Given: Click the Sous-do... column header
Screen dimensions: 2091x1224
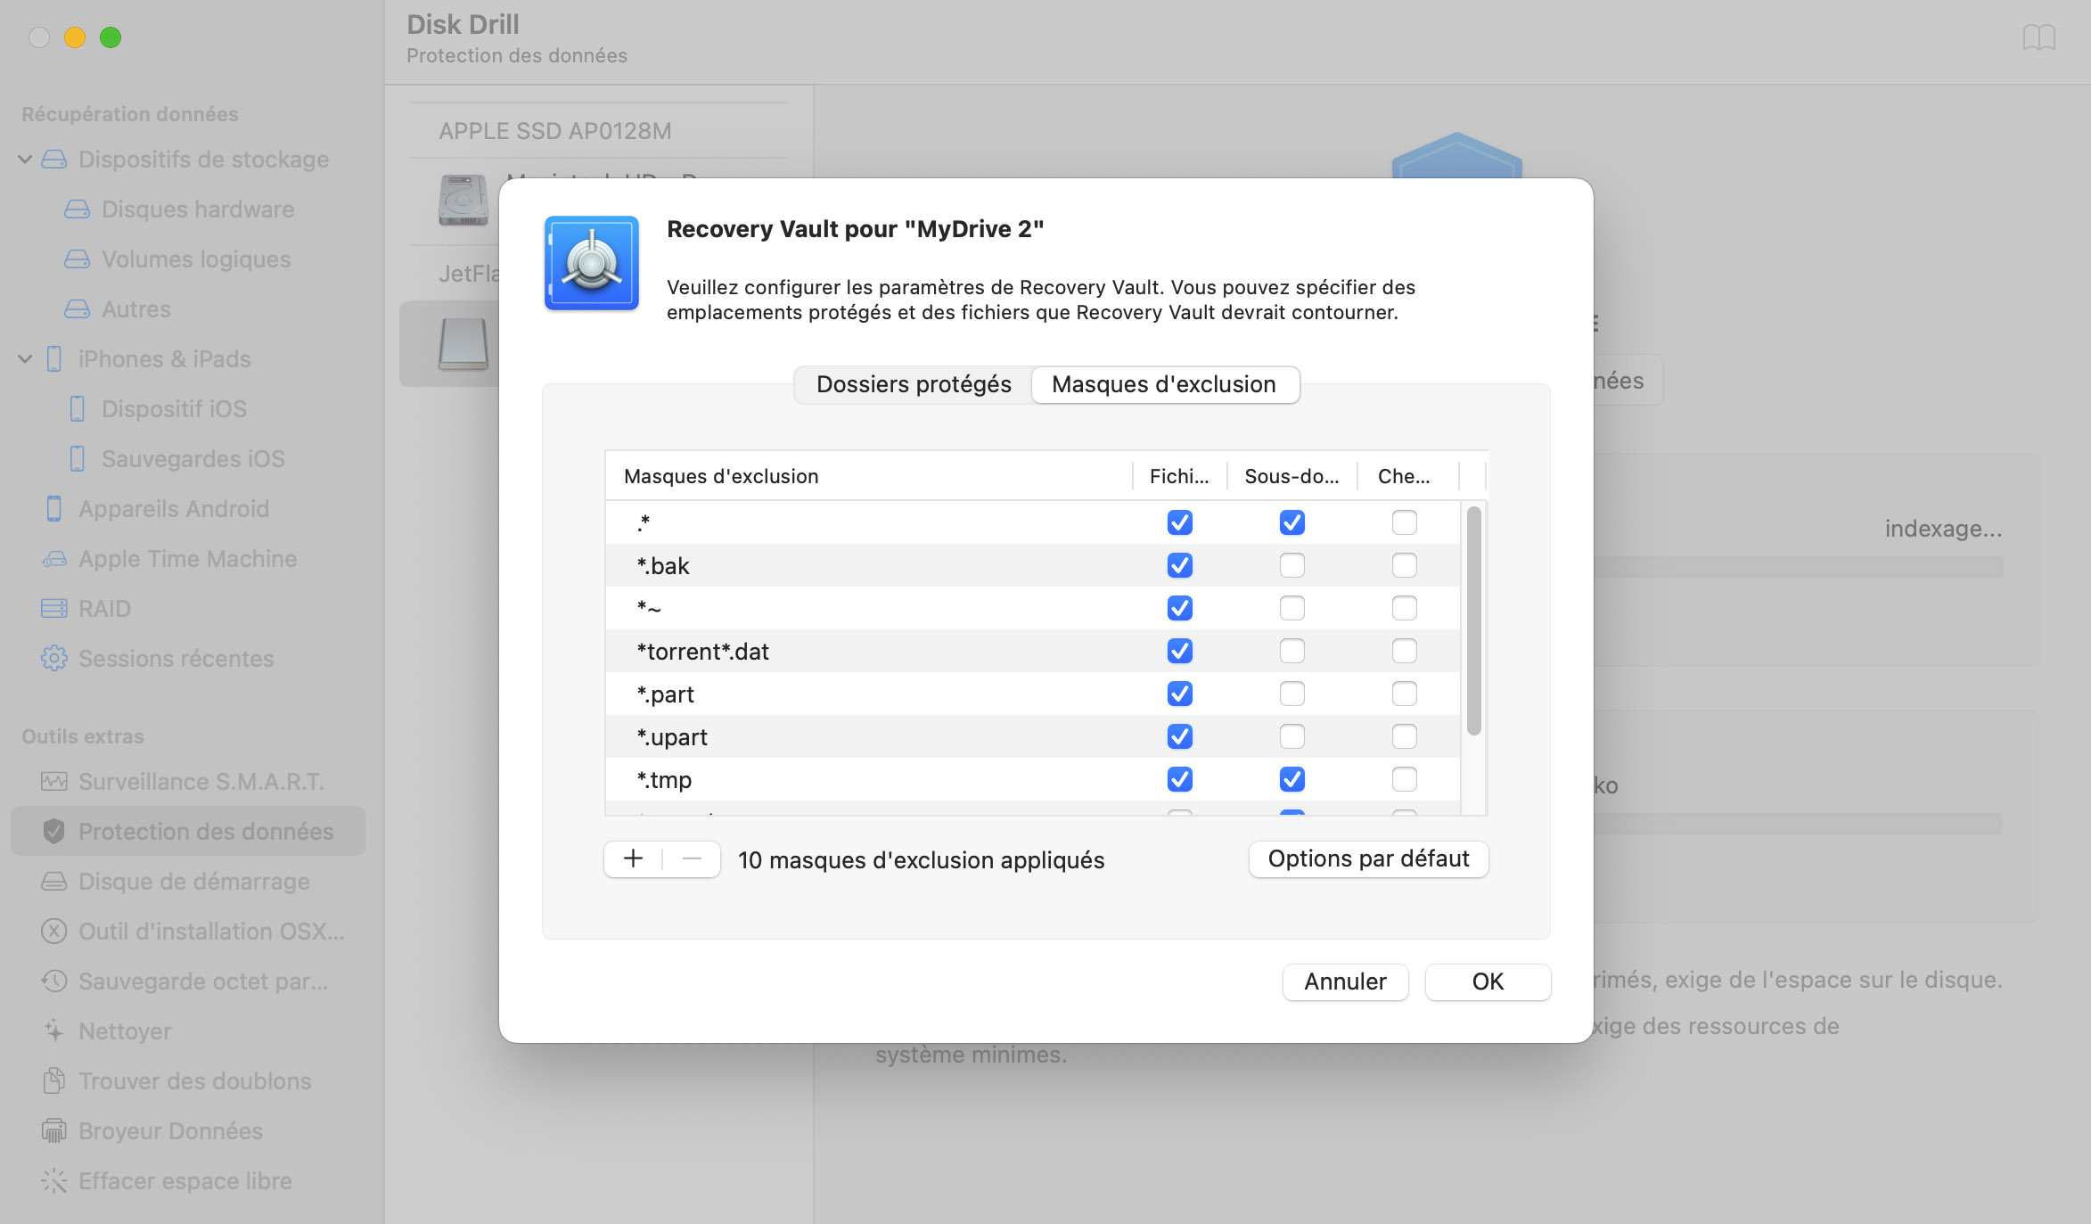Looking at the screenshot, I should [x=1291, y=476].
